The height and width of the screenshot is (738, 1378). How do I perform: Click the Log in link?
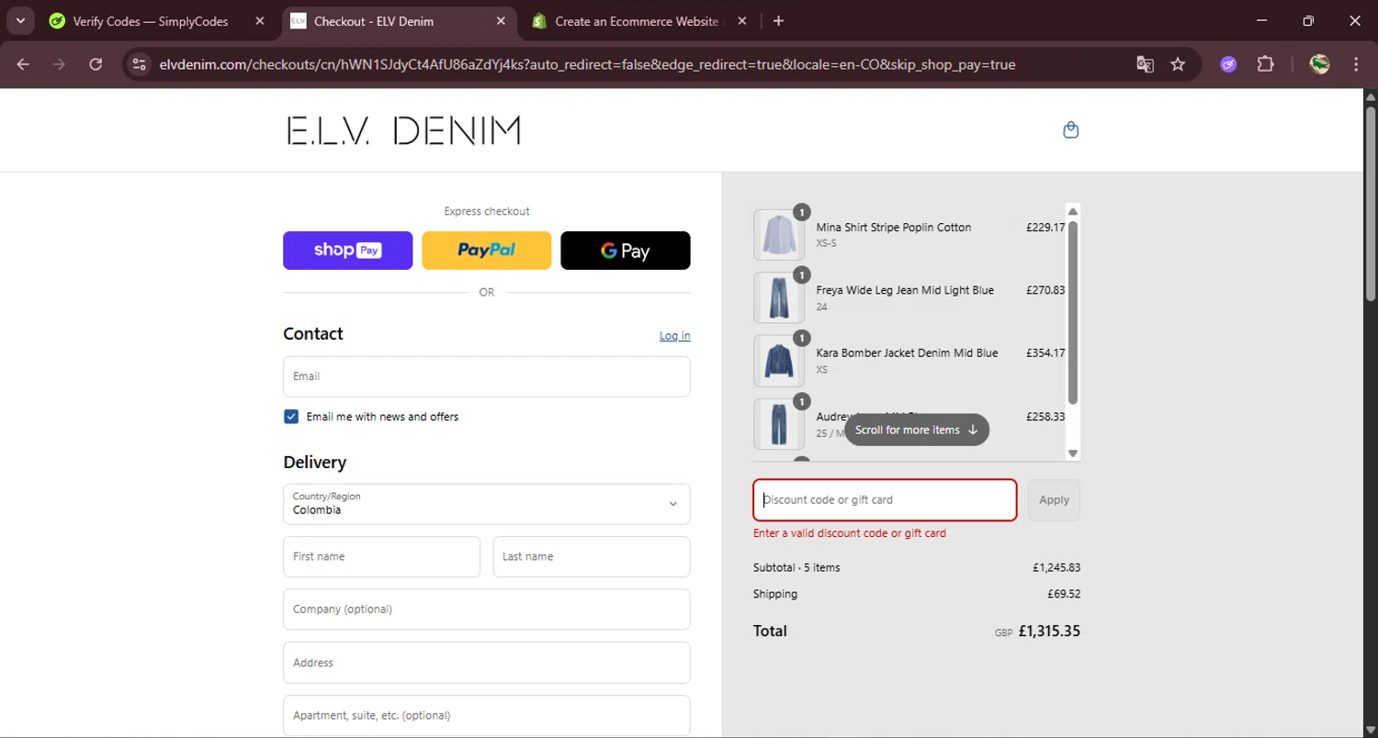tap(674, 336)
